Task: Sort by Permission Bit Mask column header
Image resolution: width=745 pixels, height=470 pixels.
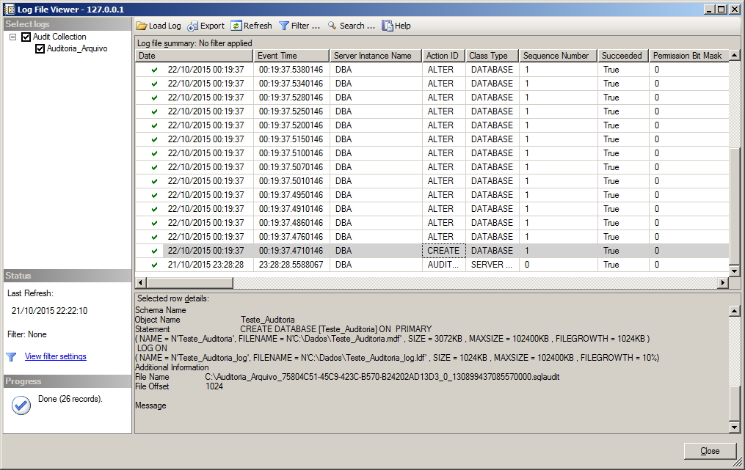Action: (x=688, y=56)
